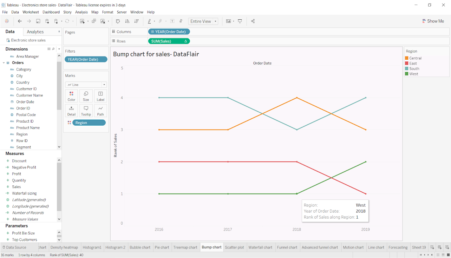This screenshot has height=258, width=451.
Task: Click the East red legend swatch
Action: coord(407,64)
